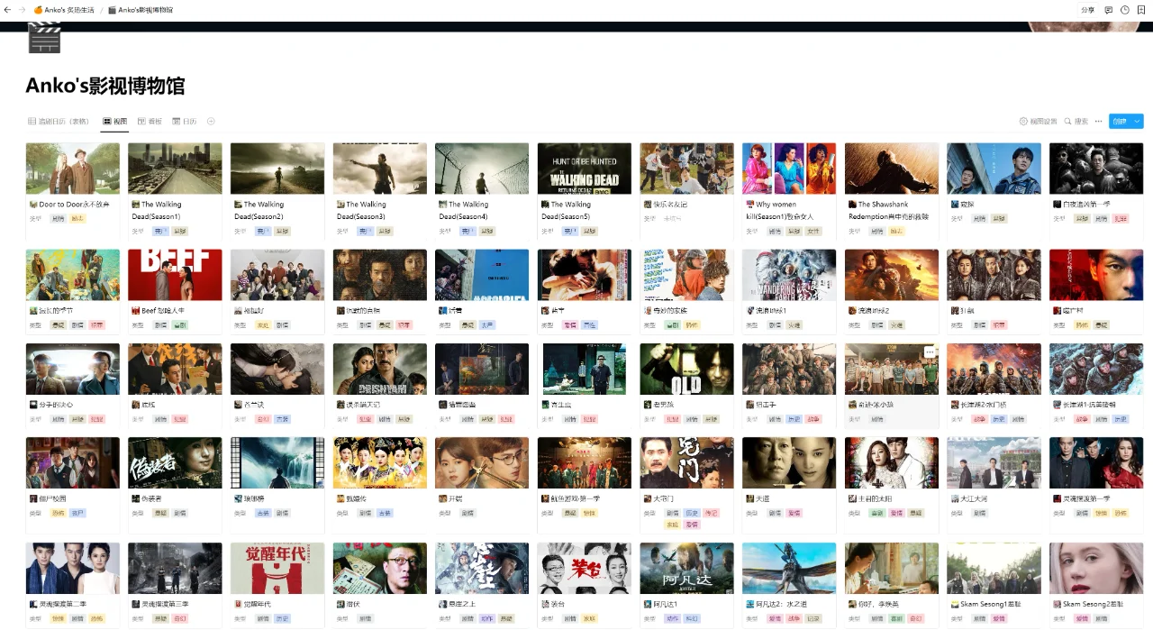
Task: Open Anko's影视博物馆 breadcrumb link
Action: tap(140, 10)
